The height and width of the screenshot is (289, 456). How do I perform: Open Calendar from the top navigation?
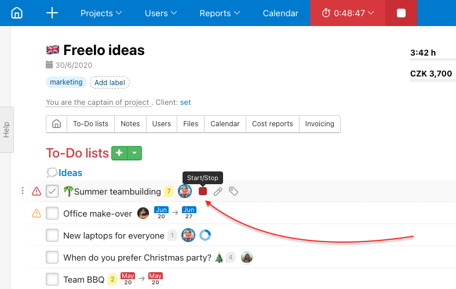280,13
